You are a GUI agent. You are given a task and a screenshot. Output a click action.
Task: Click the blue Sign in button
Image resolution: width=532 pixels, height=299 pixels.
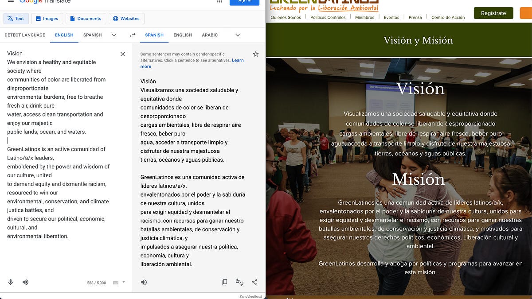click(244, 2)
